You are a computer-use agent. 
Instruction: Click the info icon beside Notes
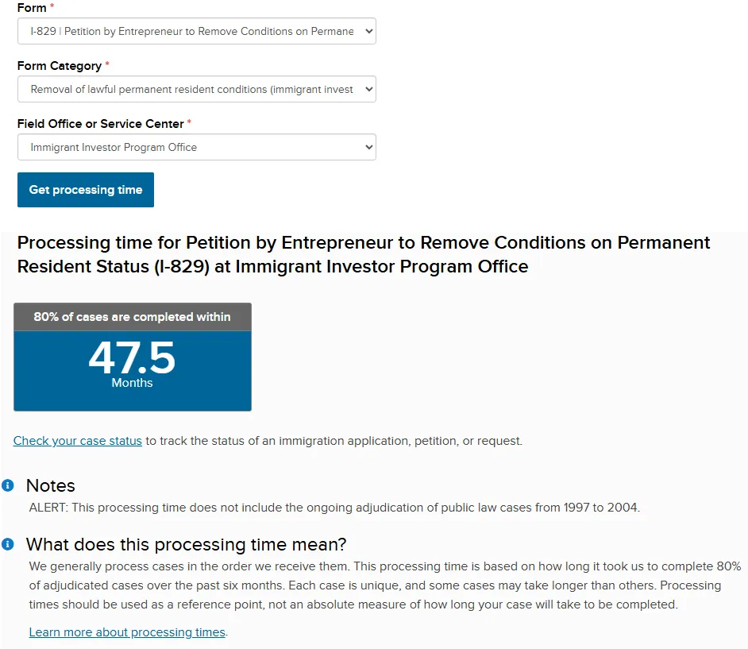(x=8, y=485)
